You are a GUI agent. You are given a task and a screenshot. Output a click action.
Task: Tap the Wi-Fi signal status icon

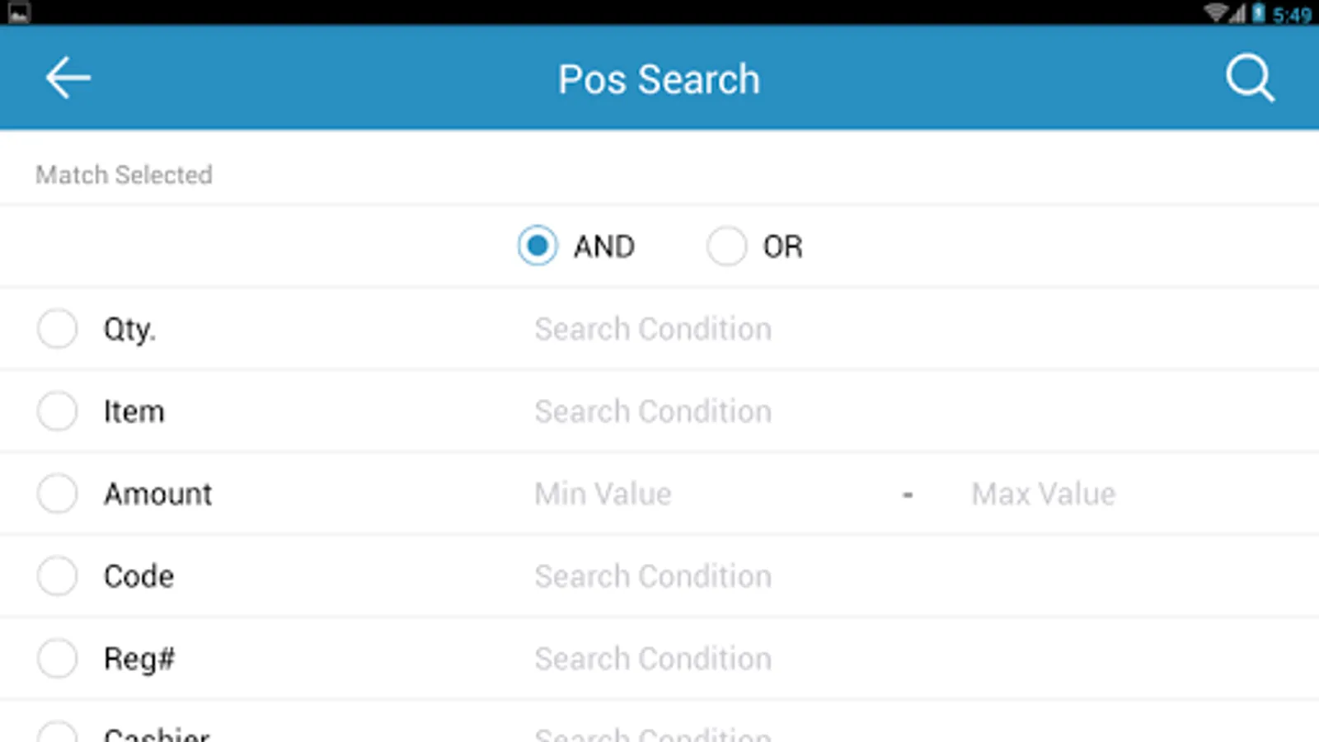[x=1216, y=12]
